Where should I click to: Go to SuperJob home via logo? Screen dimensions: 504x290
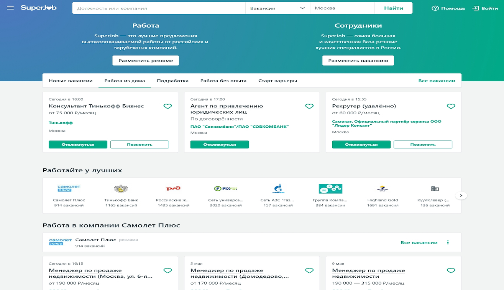click(39, 8)
